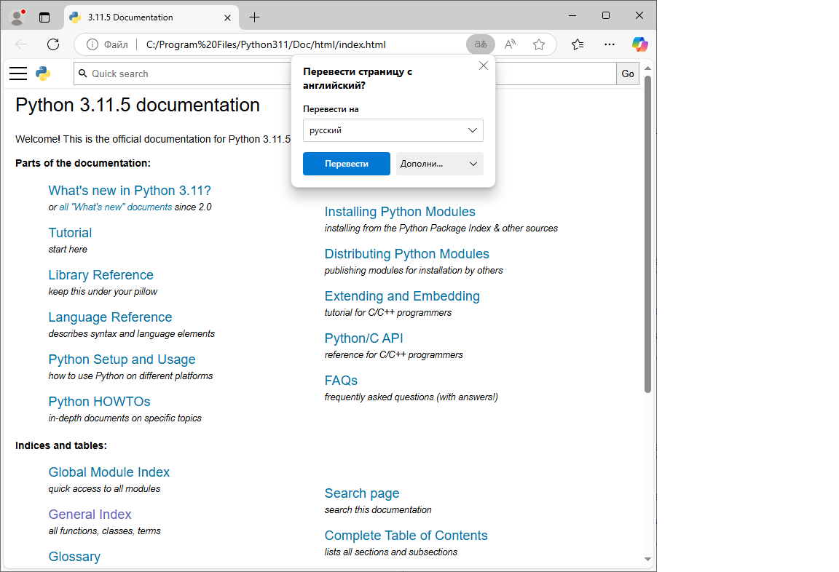
Task: Expand the target language dropdown
Action: (x=393, y=130)
